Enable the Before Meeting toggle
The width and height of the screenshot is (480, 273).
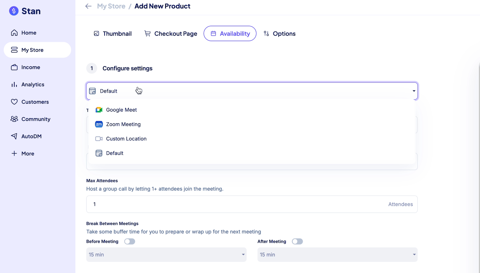tap(129, 241)
